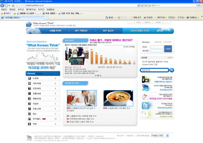Open the 보기(V) menu
This screenshot has height=143, width=203.
coord(21,9)
